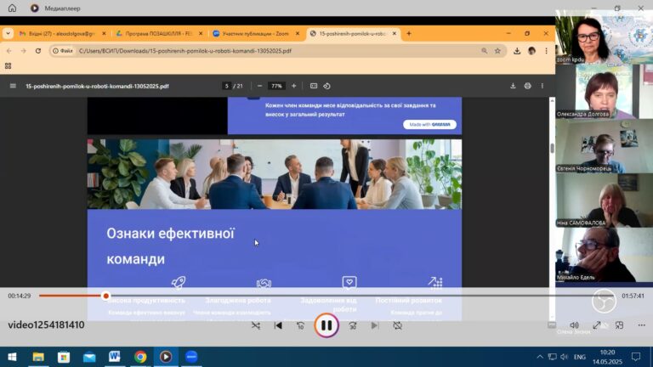Show hidden system tray icons
The image size is (653, 367).
[x=539, y=357]
